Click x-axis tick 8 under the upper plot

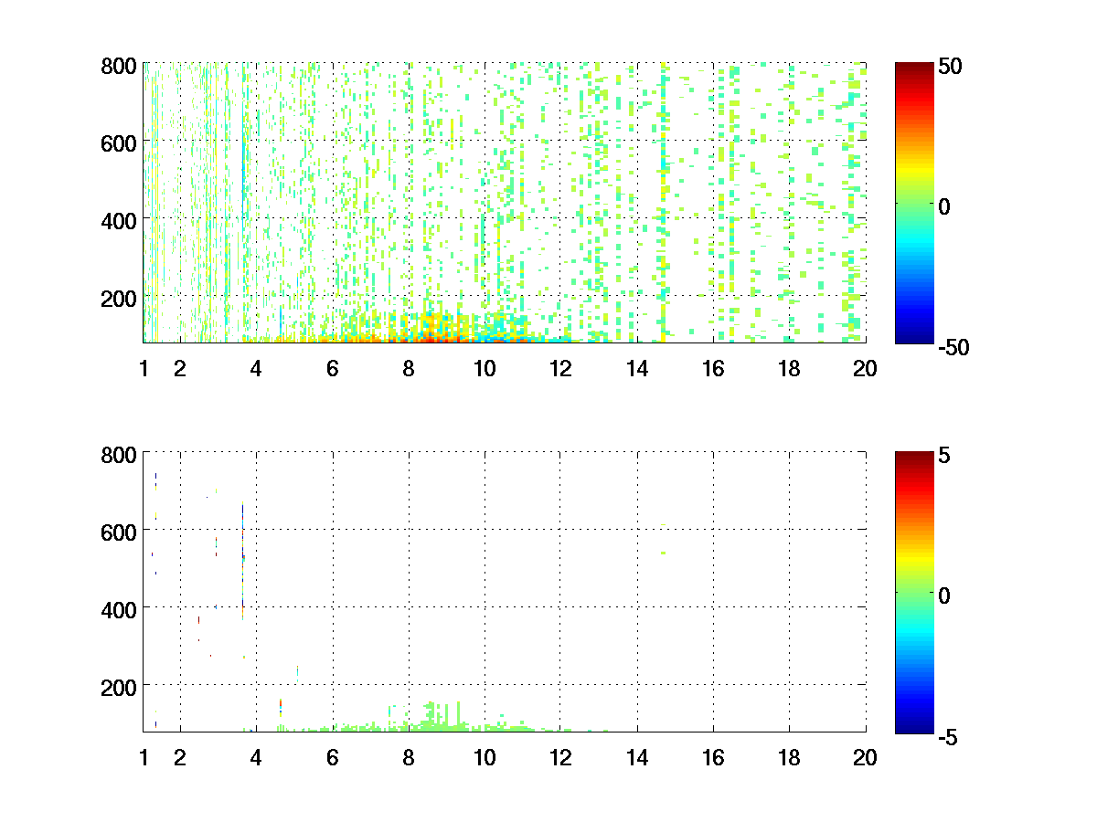point(409,369)
